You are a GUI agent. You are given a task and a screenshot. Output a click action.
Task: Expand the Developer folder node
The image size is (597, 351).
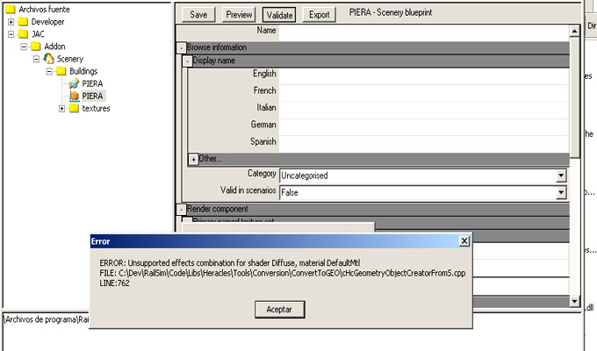11,22
